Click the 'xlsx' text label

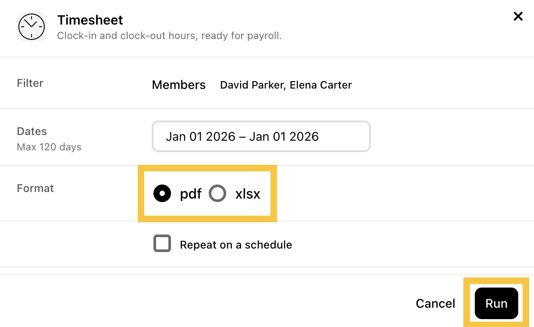tap(248, 194)
